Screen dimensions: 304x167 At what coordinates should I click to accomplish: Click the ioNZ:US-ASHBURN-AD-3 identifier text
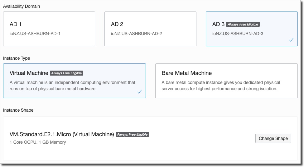coord(238,34)
